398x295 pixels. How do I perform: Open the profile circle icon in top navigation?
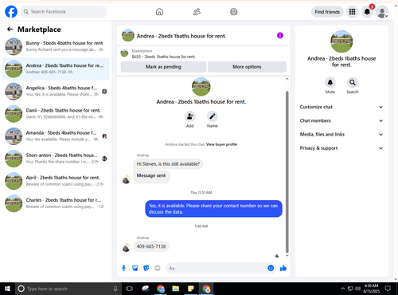pyautogui.click(x=234, y=12)
